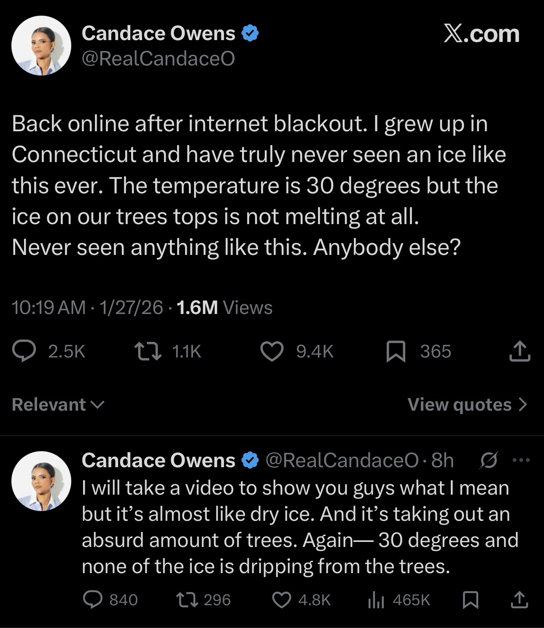This screenshot has width=544, height=628.
Task: View analytics showing 465K views on the reply
Action: (374, 600)
